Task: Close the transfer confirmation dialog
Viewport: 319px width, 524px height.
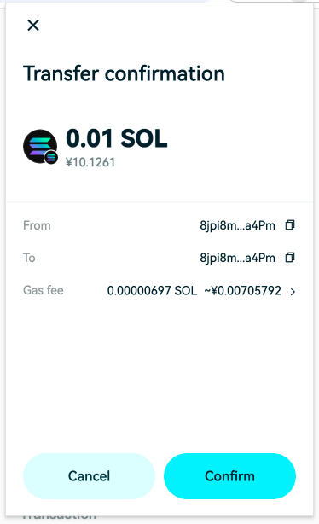Action: tap(33, 25)
